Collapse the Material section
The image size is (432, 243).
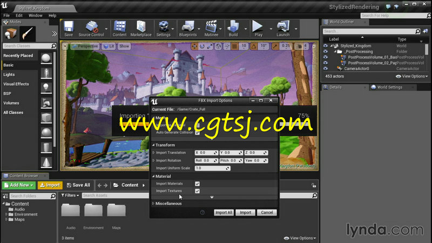153,177
